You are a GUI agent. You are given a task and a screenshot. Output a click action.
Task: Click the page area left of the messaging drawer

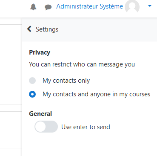[x=11, y=64]
